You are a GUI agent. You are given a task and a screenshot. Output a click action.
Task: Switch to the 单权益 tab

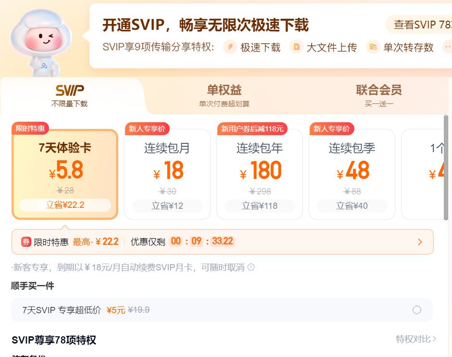point(224,95)
